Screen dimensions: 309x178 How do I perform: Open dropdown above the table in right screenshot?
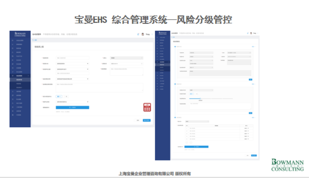197,121
